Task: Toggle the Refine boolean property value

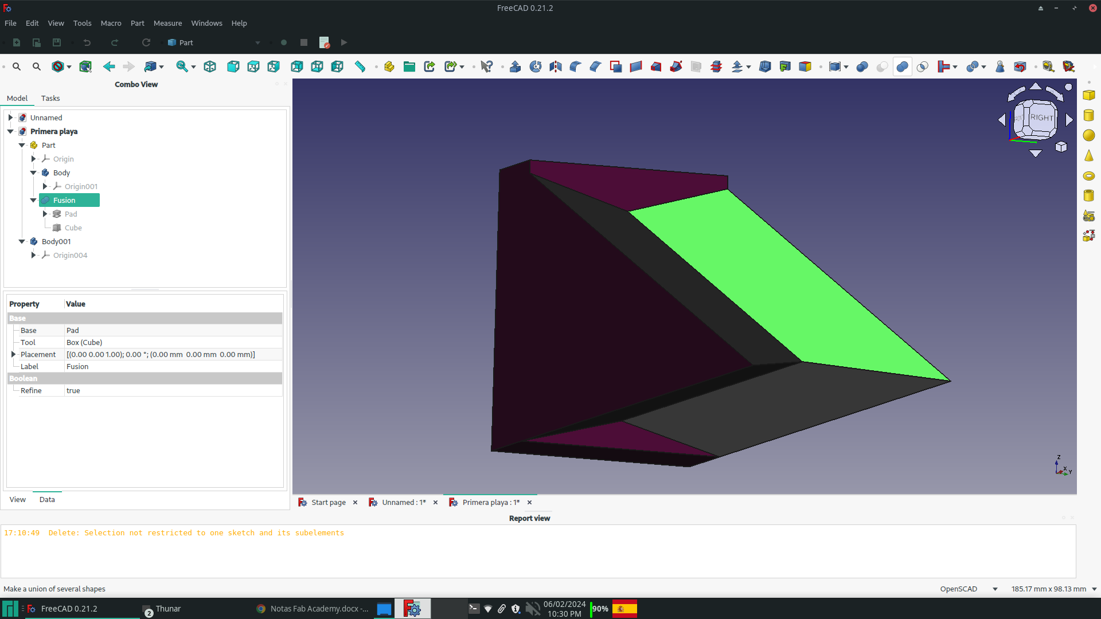Action: point(73,390)
